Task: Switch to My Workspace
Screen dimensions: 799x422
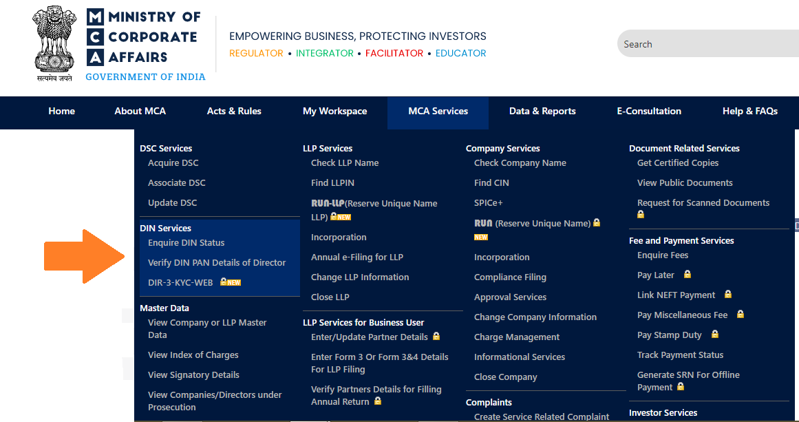Action: (335, 111)
